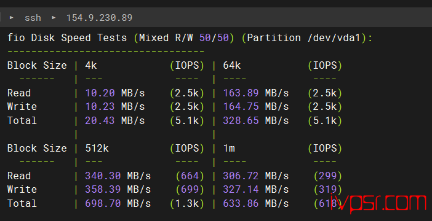The height and width of the screenshot is (221, 432).
Task: Click the 4k total 20.43 value
Action: (100, 121)
